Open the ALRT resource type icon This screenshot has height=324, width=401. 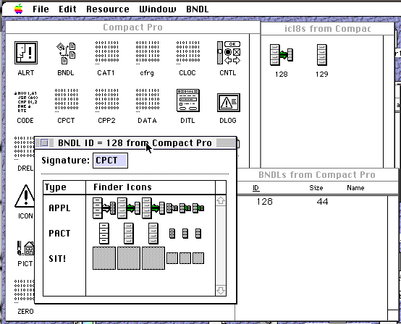[26, 53]
